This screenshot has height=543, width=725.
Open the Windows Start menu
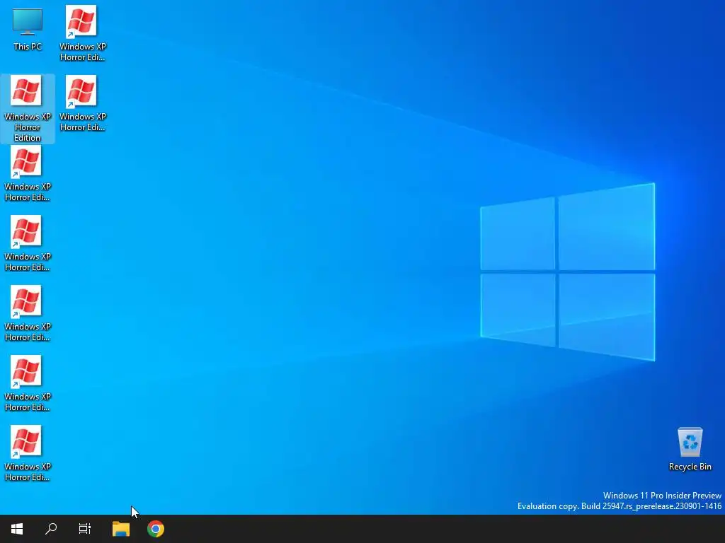[17, 529]
